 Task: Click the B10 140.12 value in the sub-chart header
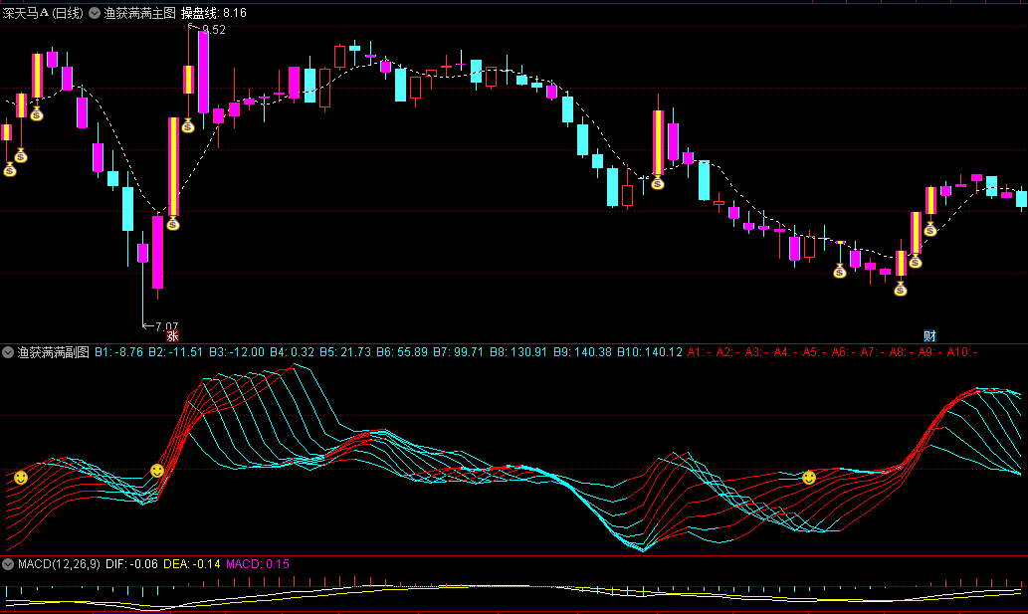coord(649,352)
